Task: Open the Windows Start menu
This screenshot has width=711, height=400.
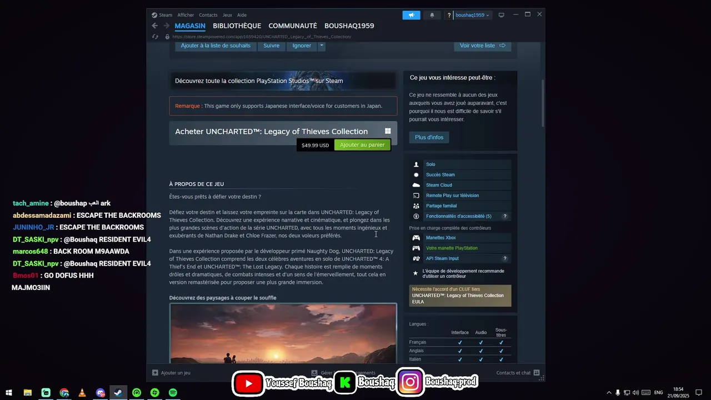Action: (x=9, y=393)
